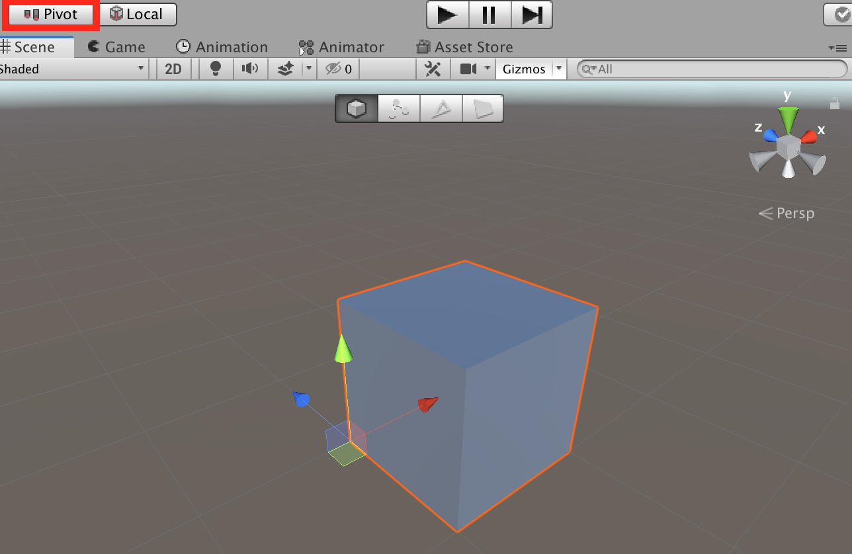Switch to the Game tab
Viewport: 852px width, 554px height.
(x=116, y=47)
